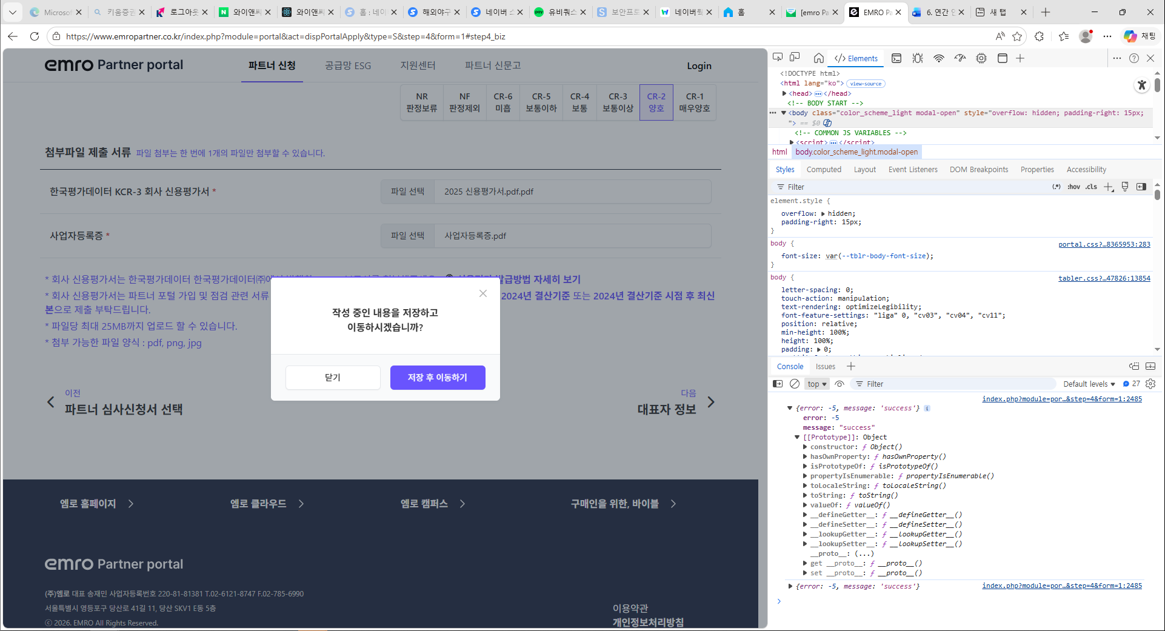1165x631 pixels.
Task: Toggle computed styles sidebar icon
Action: [1141, 187]
